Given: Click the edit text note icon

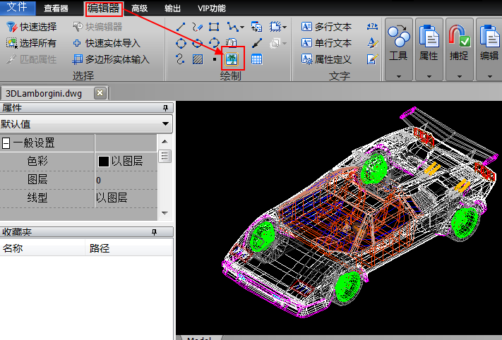Looking at the screenshot, I should [373, 59].
